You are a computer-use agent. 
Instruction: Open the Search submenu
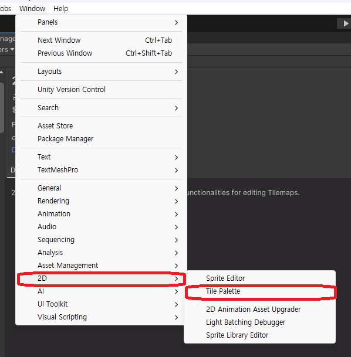[x=101, y=108]
